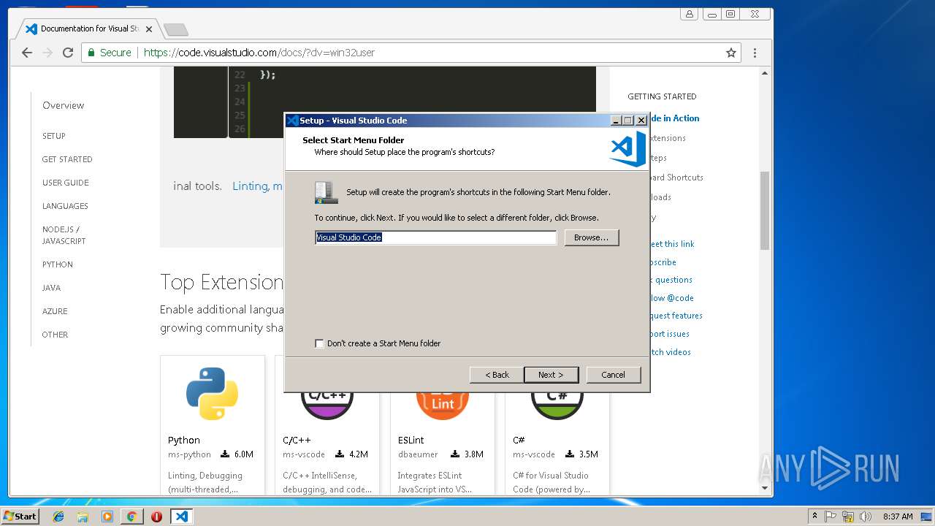Click the Chrome back arrow

[x=27, y=53]
